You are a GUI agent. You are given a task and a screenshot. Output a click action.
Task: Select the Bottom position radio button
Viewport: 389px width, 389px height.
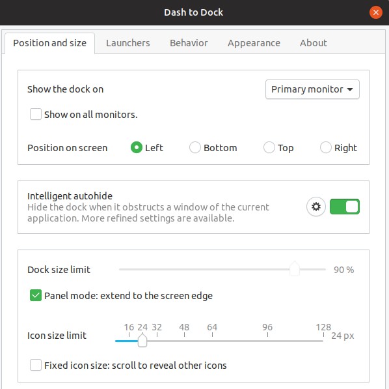[x=194, y=148]
